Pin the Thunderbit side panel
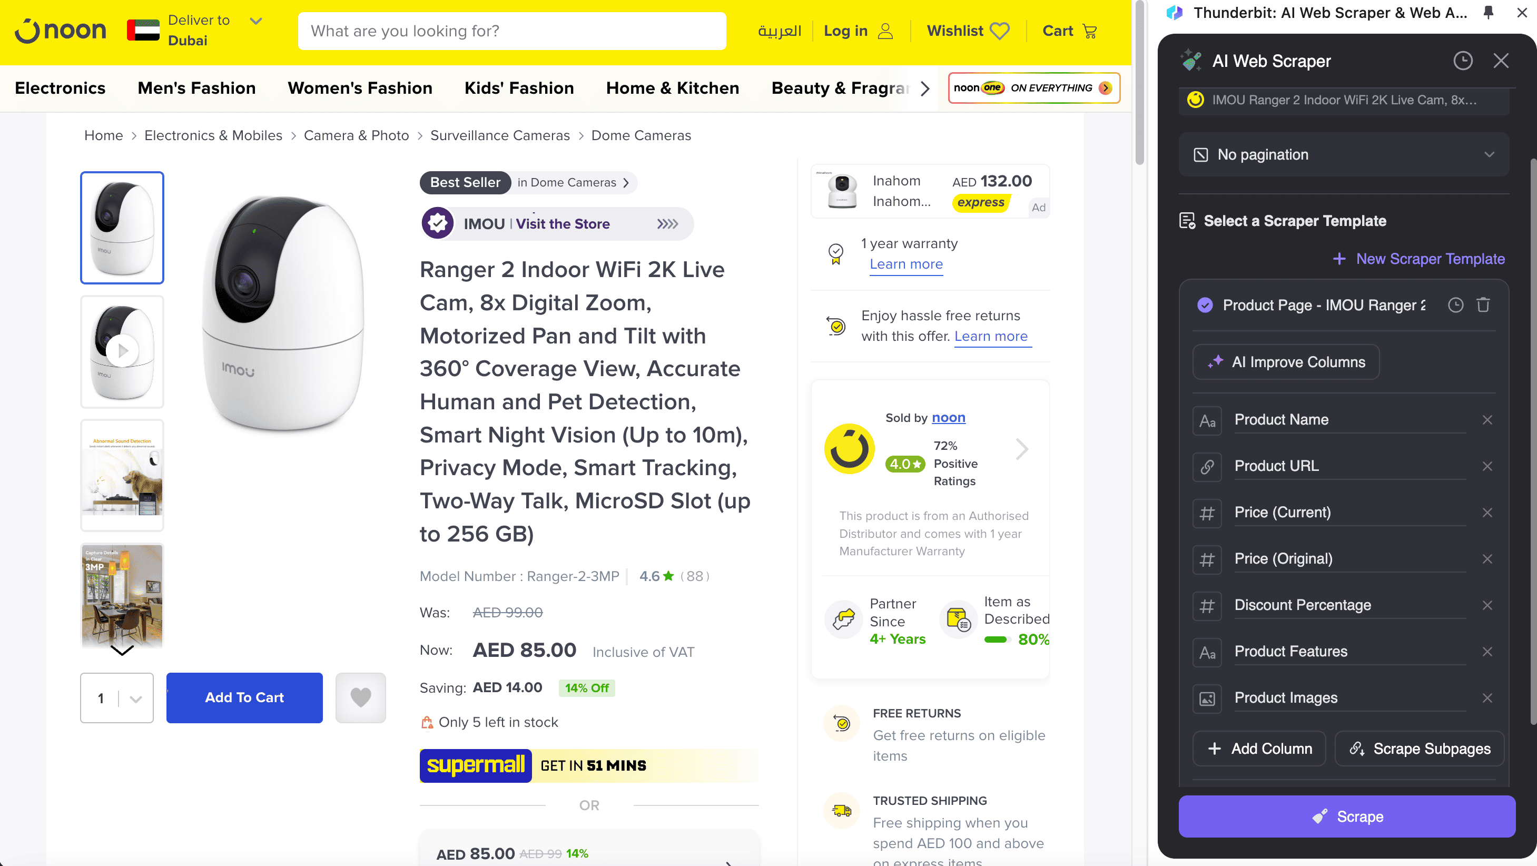The height and width of the screenshot is (866, 1537). (x=1488, y=13)
